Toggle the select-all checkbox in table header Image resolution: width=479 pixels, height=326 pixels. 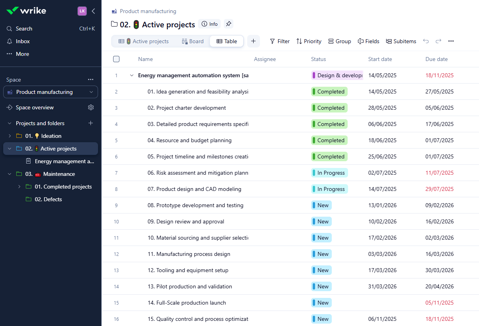[x=116, y=59]
